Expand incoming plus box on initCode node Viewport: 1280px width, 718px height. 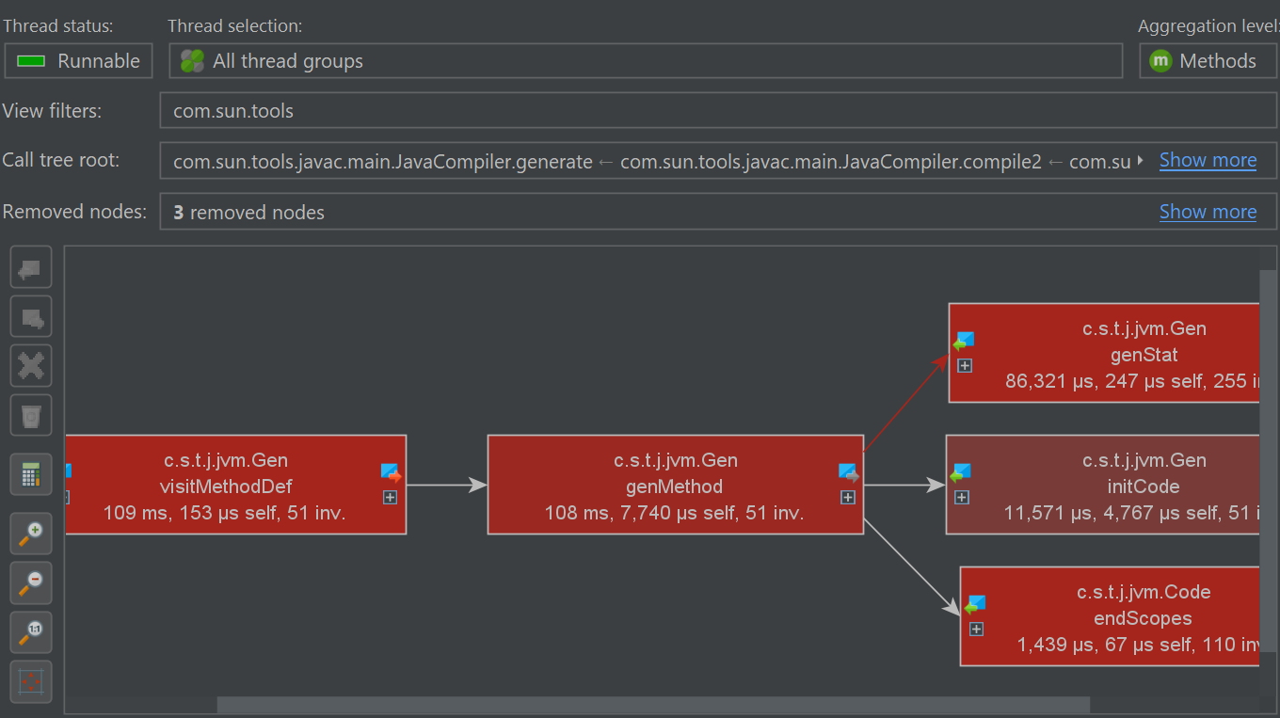(x=962, y=497)
